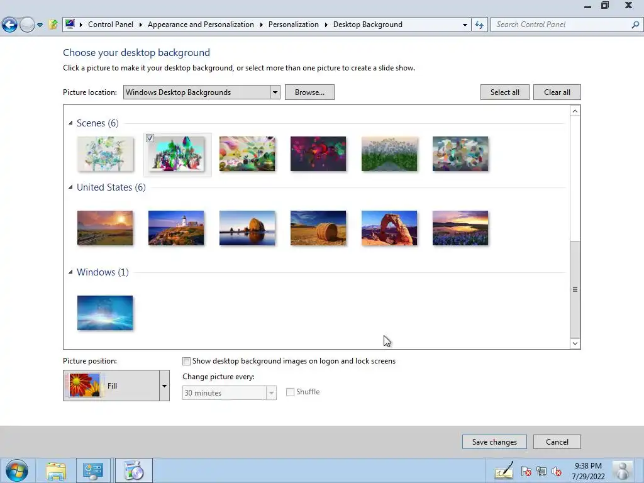Collapse the Windows group
Viewport: 644px width, 483px height.
click(x=70, y=272)
